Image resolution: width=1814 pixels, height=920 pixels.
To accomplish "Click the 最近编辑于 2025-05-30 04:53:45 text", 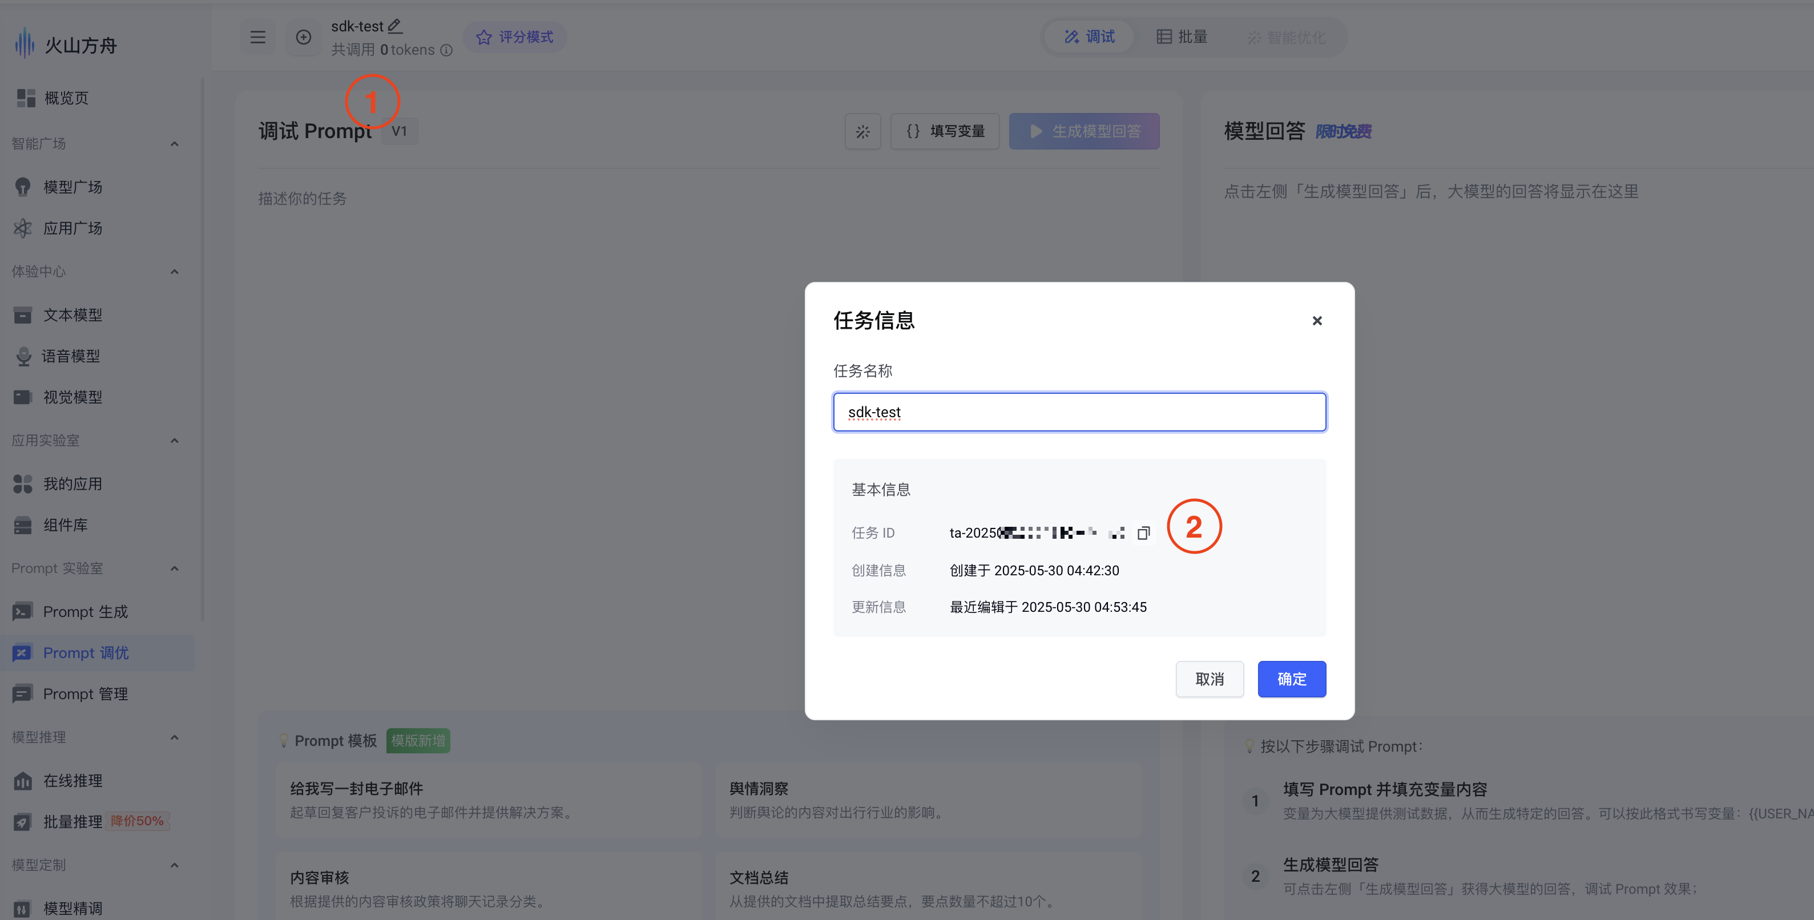I will (1048, 607).
